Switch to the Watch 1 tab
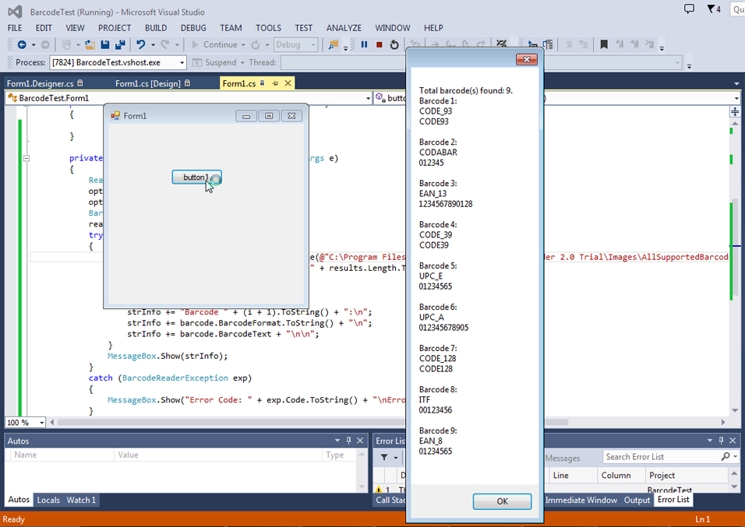Viewport: 745px width, 527px height. coord(81,500)
